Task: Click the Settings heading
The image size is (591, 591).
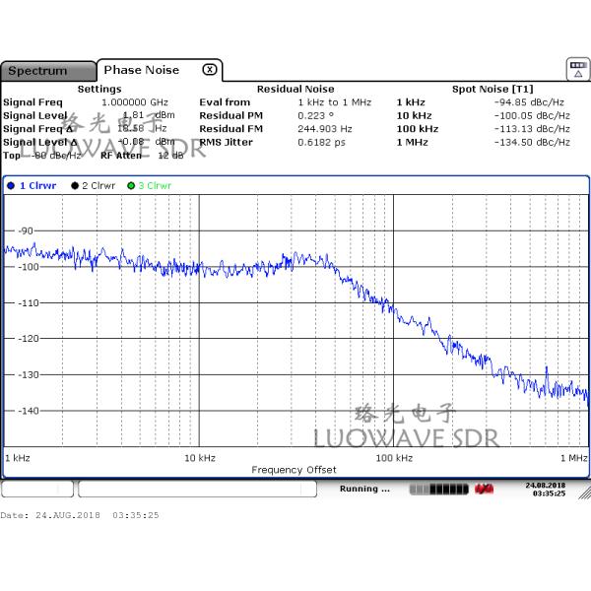Action: pos(99,90)
